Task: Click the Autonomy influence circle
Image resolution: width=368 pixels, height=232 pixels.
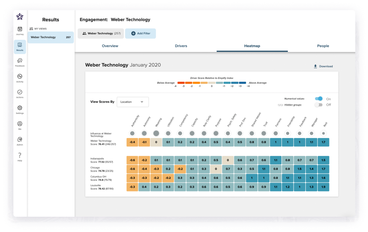Action: [144, 133]
